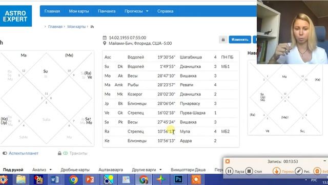Toggle the Аспекты планет switch

(5, 153)
